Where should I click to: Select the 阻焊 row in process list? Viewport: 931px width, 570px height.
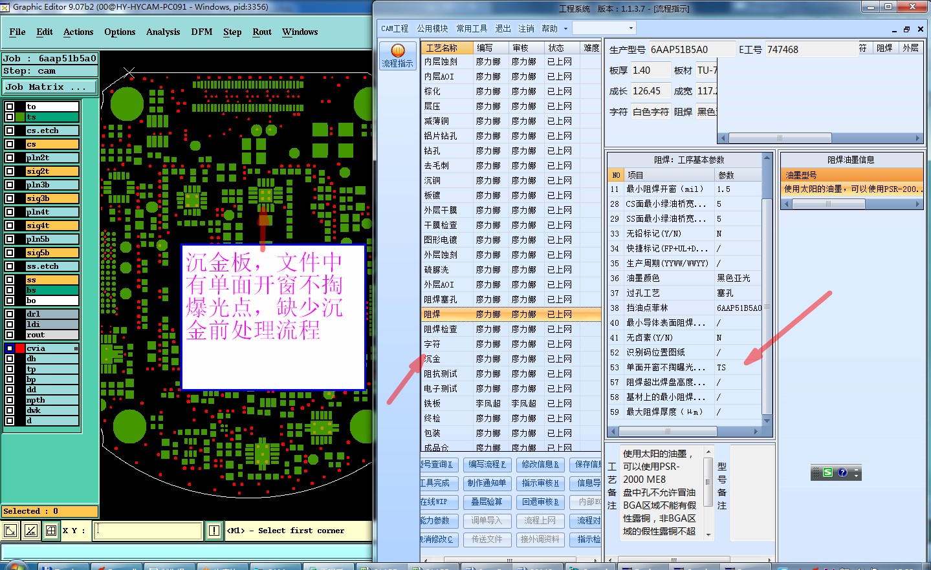pos(511,314)
